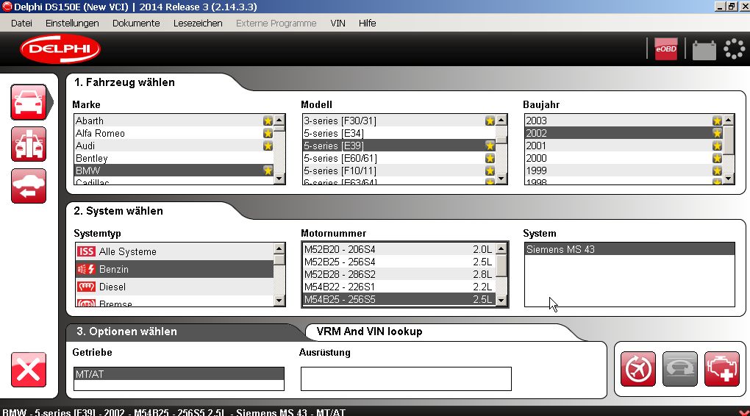
Task: Select 5-series [E34] model
Action: click(399, 134)
